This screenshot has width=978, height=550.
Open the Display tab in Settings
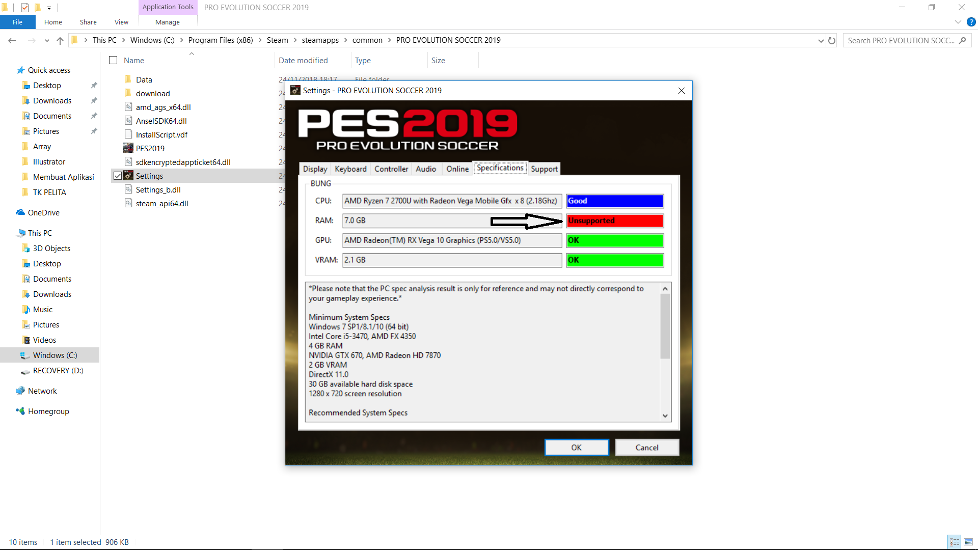tap(315, 169)
